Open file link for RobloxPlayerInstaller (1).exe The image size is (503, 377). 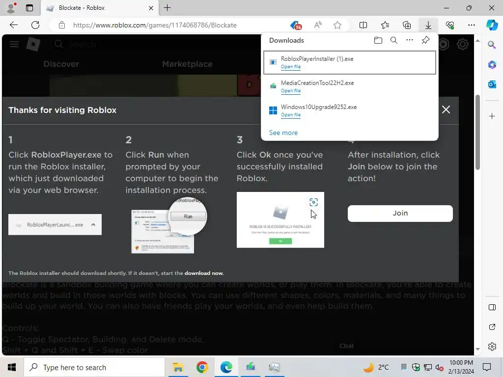click(x=291, y=67)
